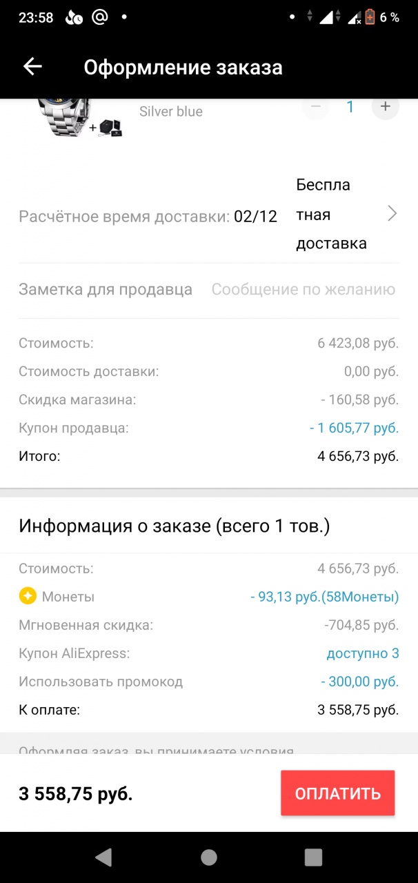Tap Android home circle button
418x883 pixels.
[208, 857]
